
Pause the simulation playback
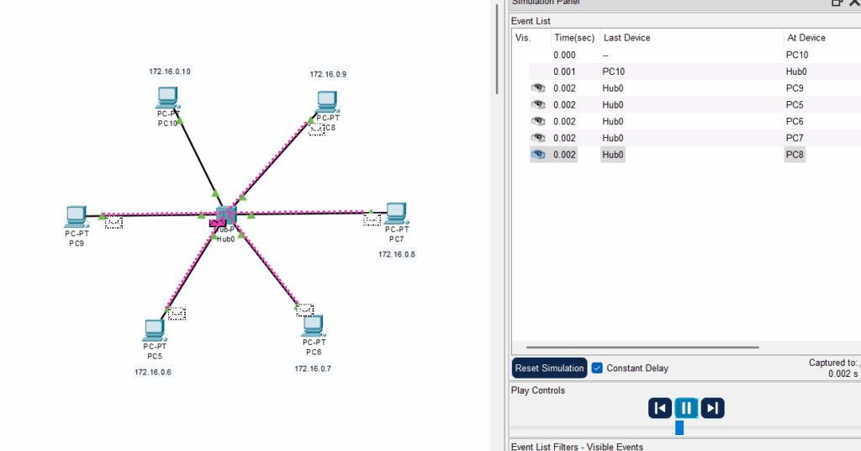point(686,408)
